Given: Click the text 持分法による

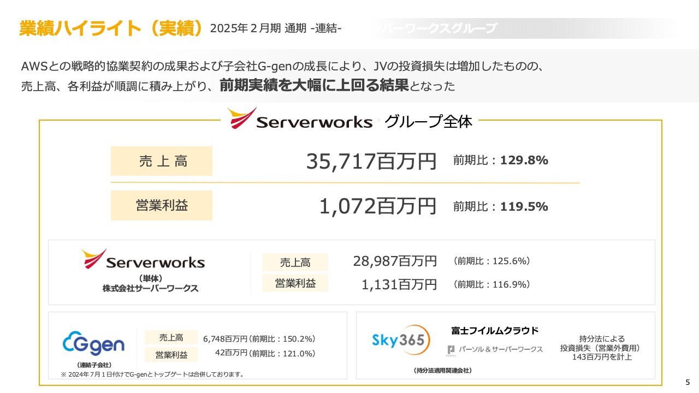Looking at the screenshot, I should tap(601, 339).
